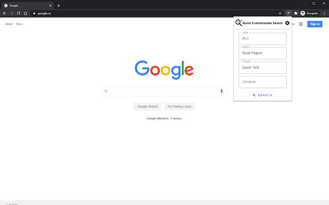The height and width of the screenshot is (205, 329).
Task: Click the Google logo
Action: point(164,70)
